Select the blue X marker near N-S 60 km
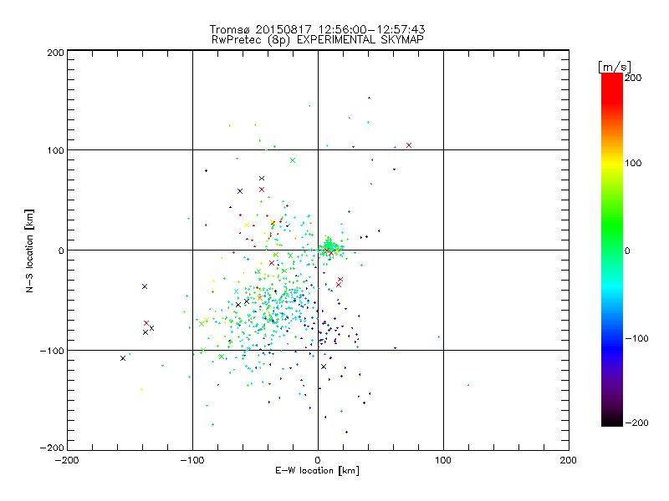669x501 pixels. pos(240,191)
